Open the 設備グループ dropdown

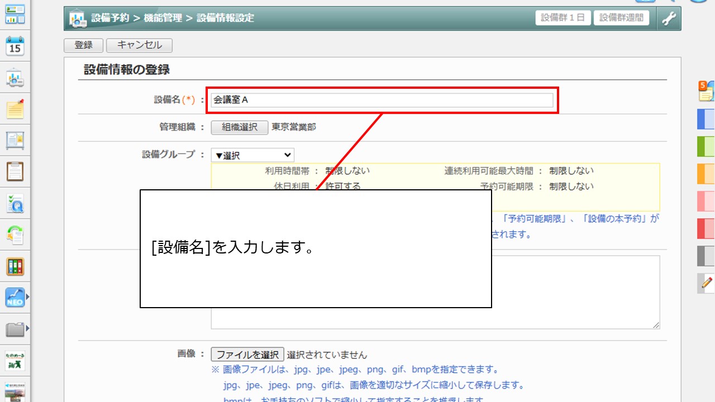click(x=252, y=155)
